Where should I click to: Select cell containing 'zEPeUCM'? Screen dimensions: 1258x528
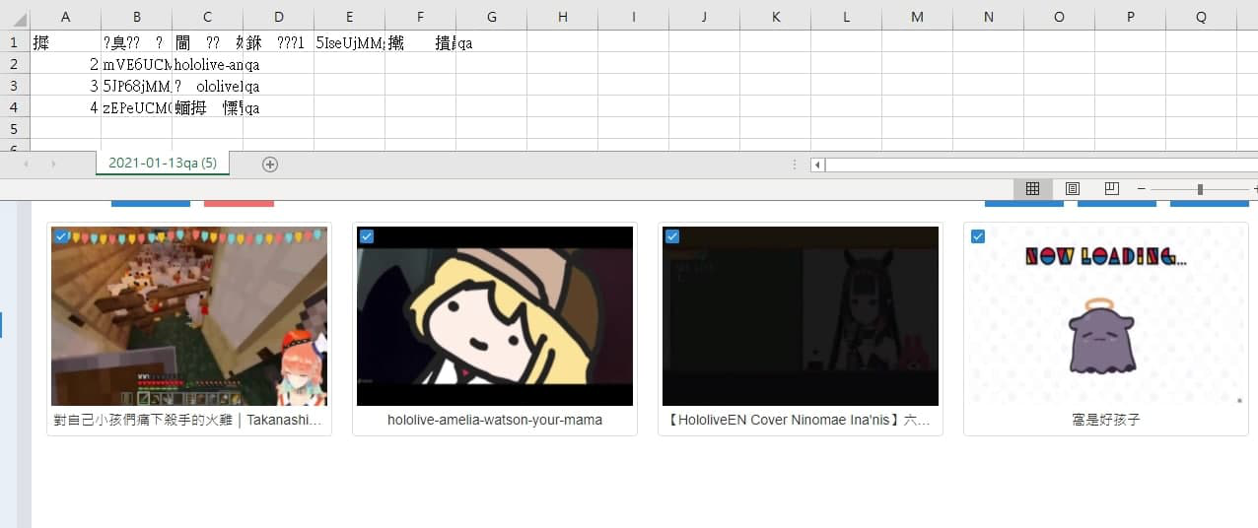pos(136,107)
